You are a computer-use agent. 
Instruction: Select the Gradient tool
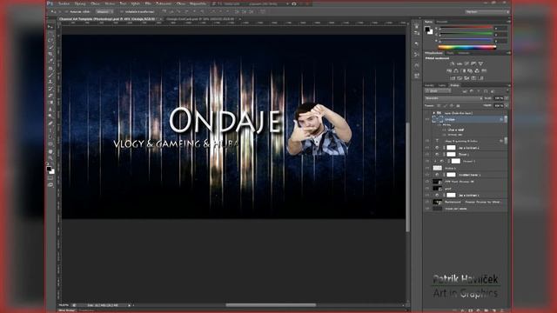pyautogui.click(x=50, y=103)
